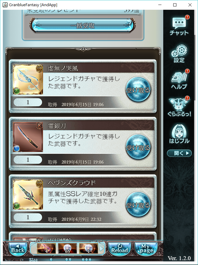
Task: Open shortcut raid thumbnail numbered 65
Action: point(67,248)
